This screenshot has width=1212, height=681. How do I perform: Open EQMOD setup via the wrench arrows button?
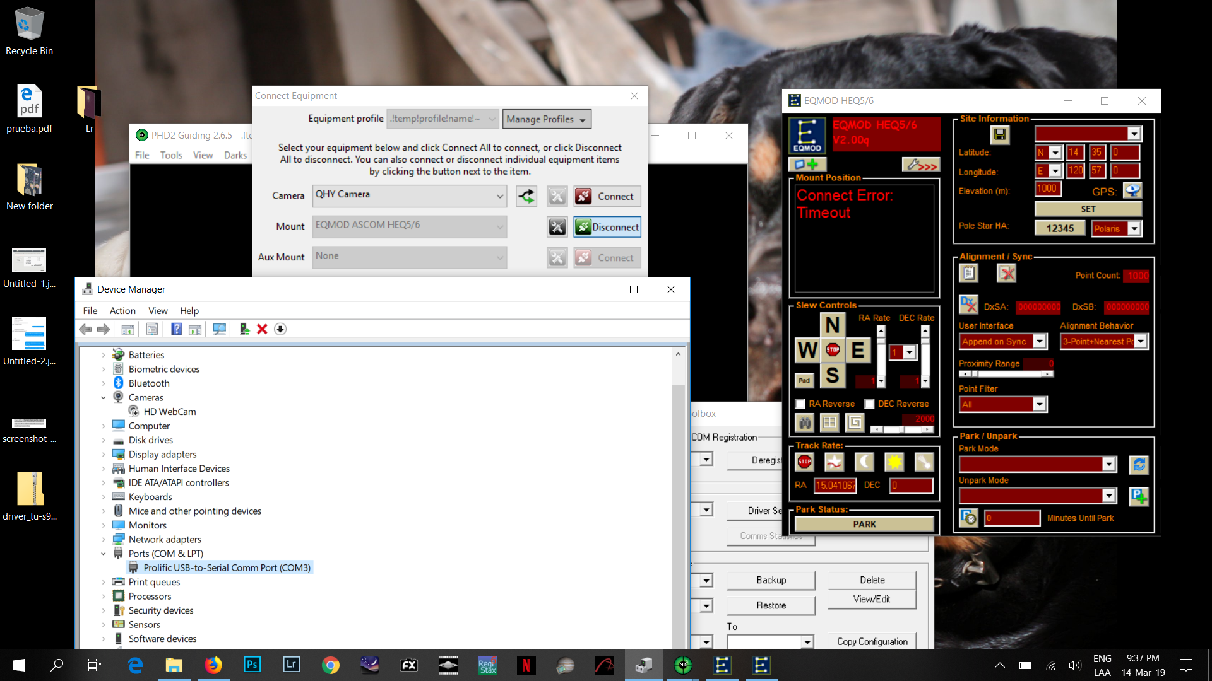(x=920, y=165)
